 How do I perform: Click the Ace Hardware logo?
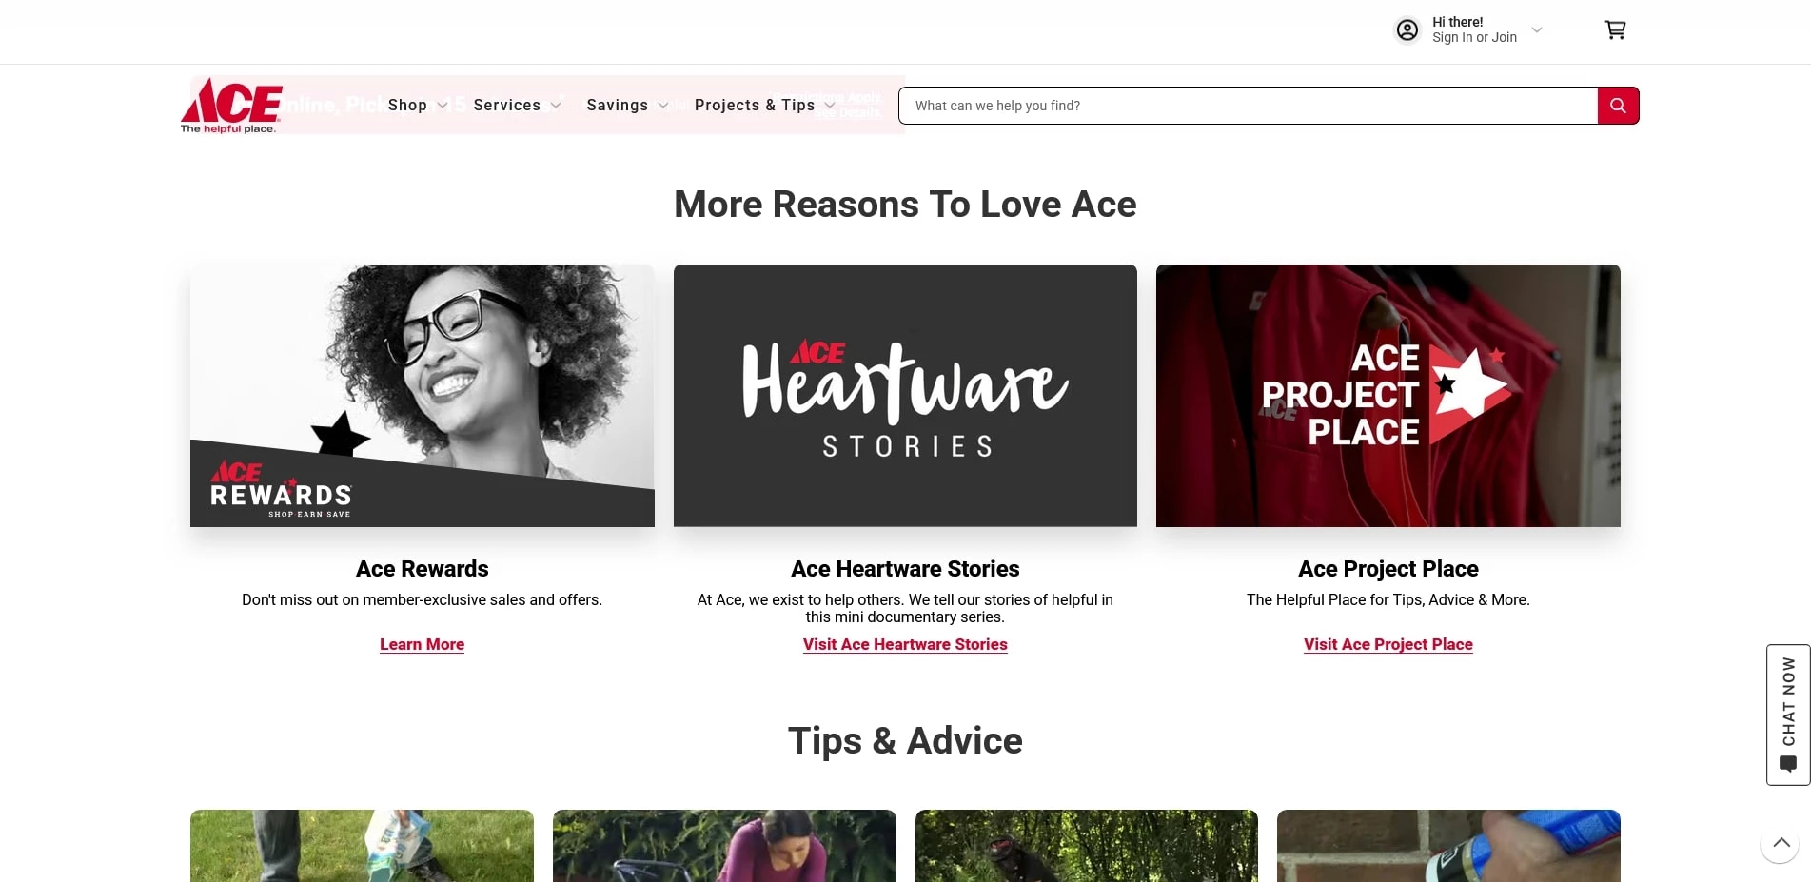(x=231, y=105)
